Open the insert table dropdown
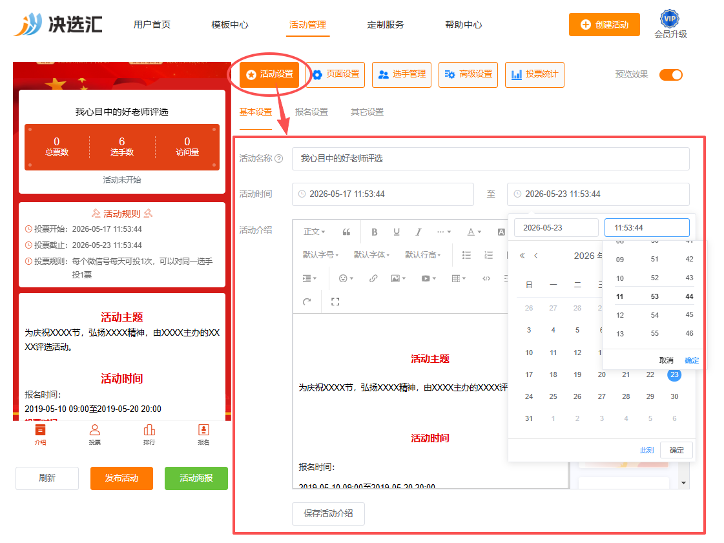This screenshot has height=543, width=724. click(459, 278)
